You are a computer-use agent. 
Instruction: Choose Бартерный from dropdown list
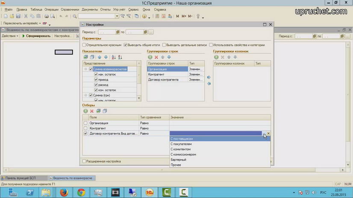(220, 160)
